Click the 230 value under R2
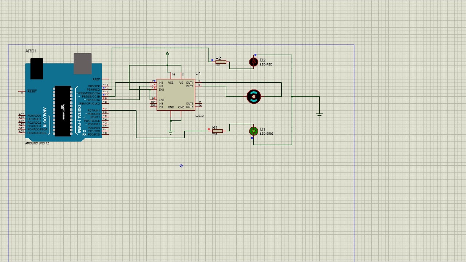The height and width of the screenshot is (262, 466). (x=218, y=65)
